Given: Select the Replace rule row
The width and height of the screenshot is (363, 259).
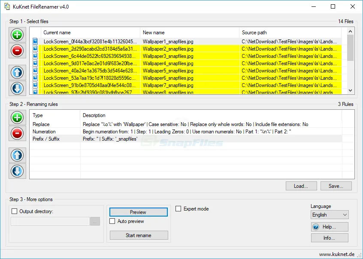Looking at the screenshot, I should click(186, 124).
